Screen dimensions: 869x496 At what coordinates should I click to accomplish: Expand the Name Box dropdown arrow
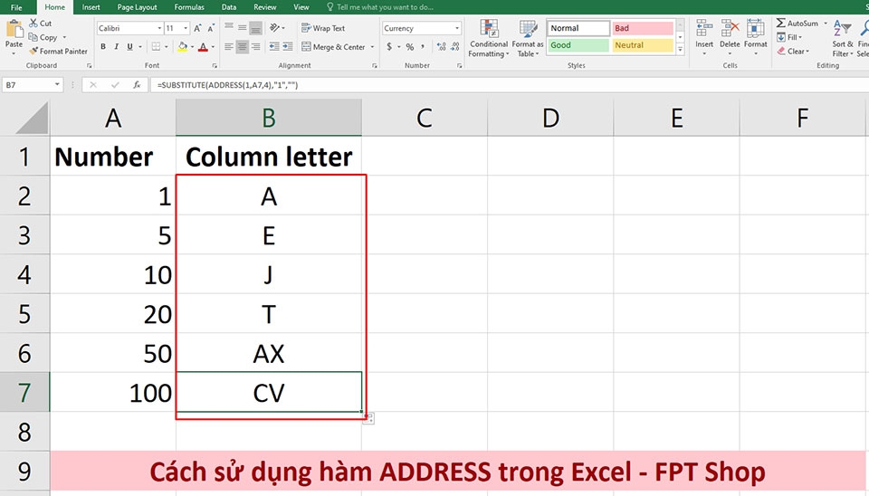tap(57, 85)
